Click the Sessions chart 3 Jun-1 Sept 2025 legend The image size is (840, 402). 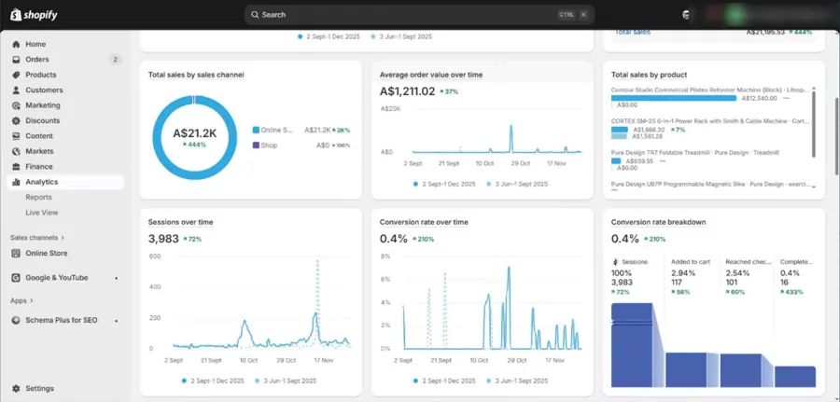[x=286, y=381]
